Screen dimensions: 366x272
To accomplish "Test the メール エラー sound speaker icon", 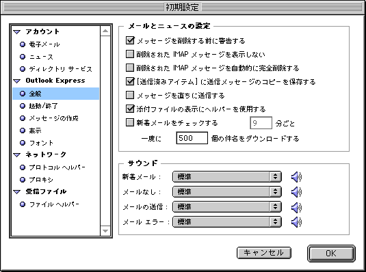I will (x=296, y=222).
